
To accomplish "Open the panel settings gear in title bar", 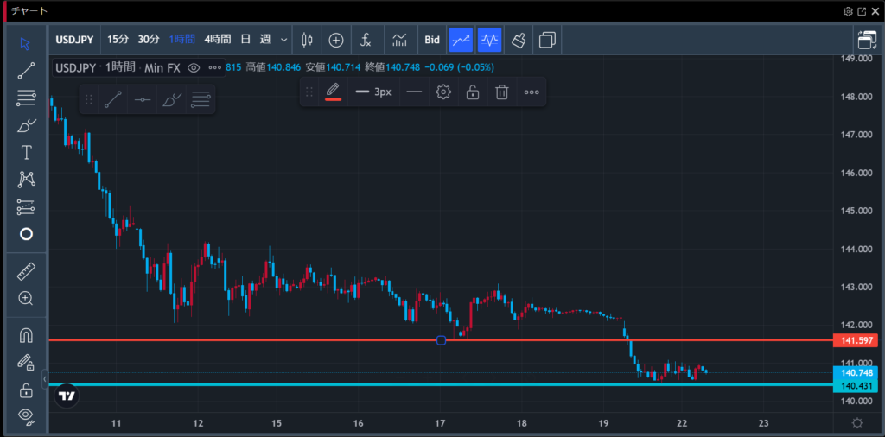I will tap(848, 11).
